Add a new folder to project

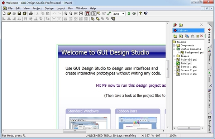[175, 36]
